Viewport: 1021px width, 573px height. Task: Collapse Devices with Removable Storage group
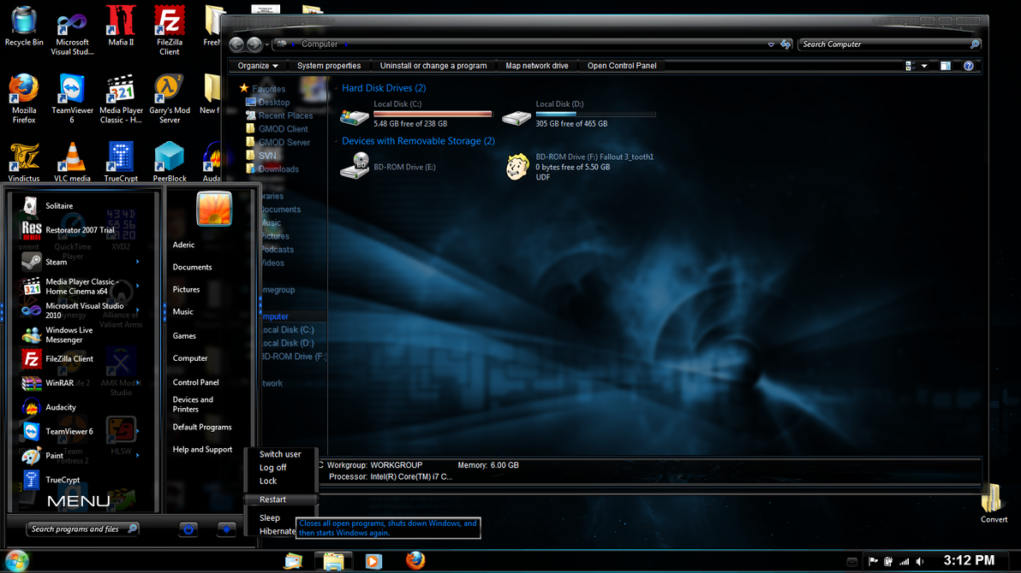[336, 141]
